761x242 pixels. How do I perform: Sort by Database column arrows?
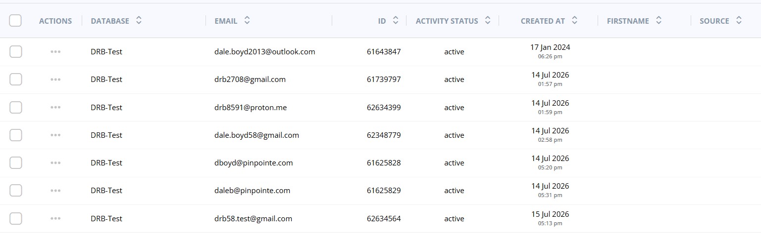pyautogui.click(x=139, y=21)
